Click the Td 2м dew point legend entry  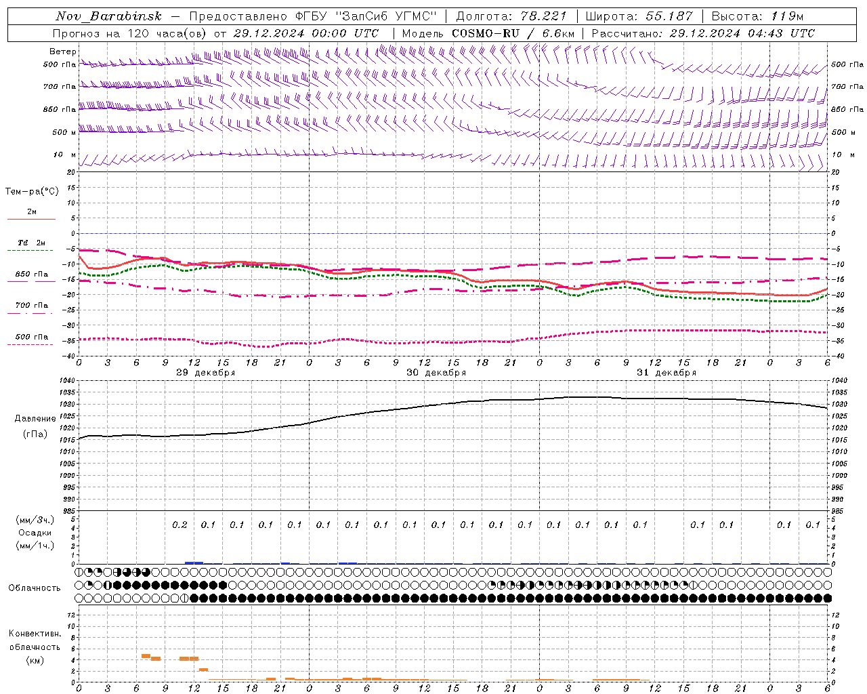(x=31, y=243)
